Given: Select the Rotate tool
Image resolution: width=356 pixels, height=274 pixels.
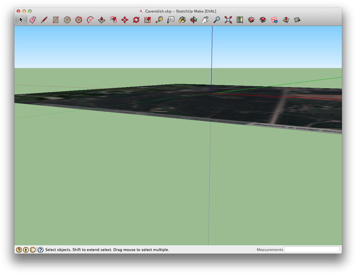Looking at the screenshot, I should [x=136, y=20].
